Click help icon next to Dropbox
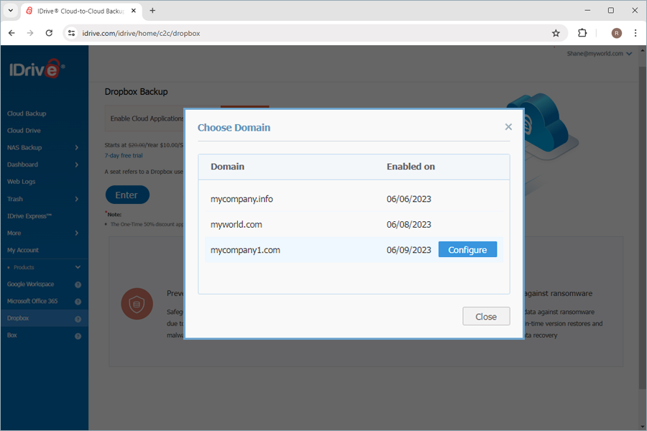The height and width of the screenshot is (431, 647). click(x=78, y=319)
